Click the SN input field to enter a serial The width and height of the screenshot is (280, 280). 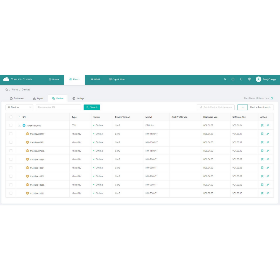pyautogui.click(x=58, y=107)
